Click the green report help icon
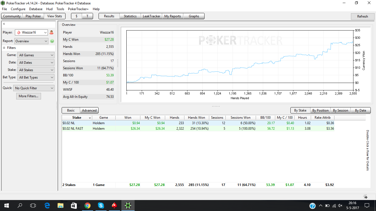The image size is (376, 211). (x=52, y=41)
